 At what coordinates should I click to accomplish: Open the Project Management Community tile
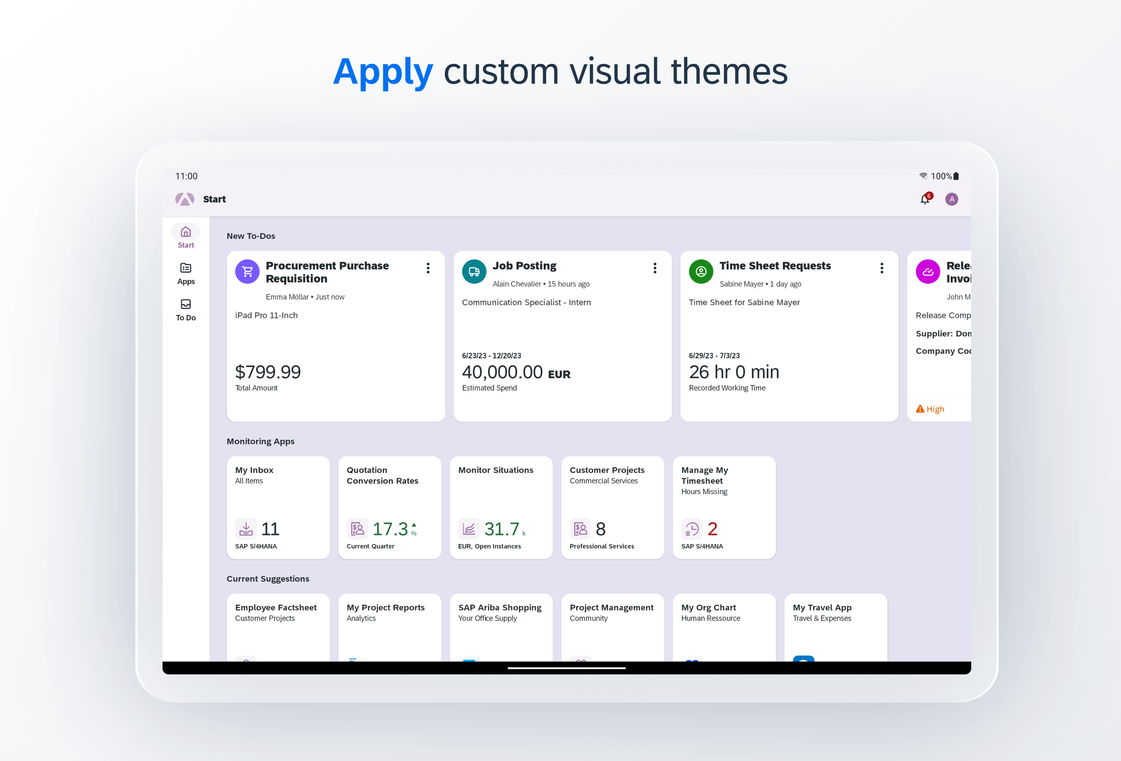(613, 627)
